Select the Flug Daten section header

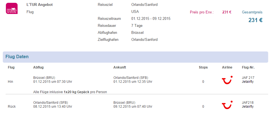click(135, 57)
